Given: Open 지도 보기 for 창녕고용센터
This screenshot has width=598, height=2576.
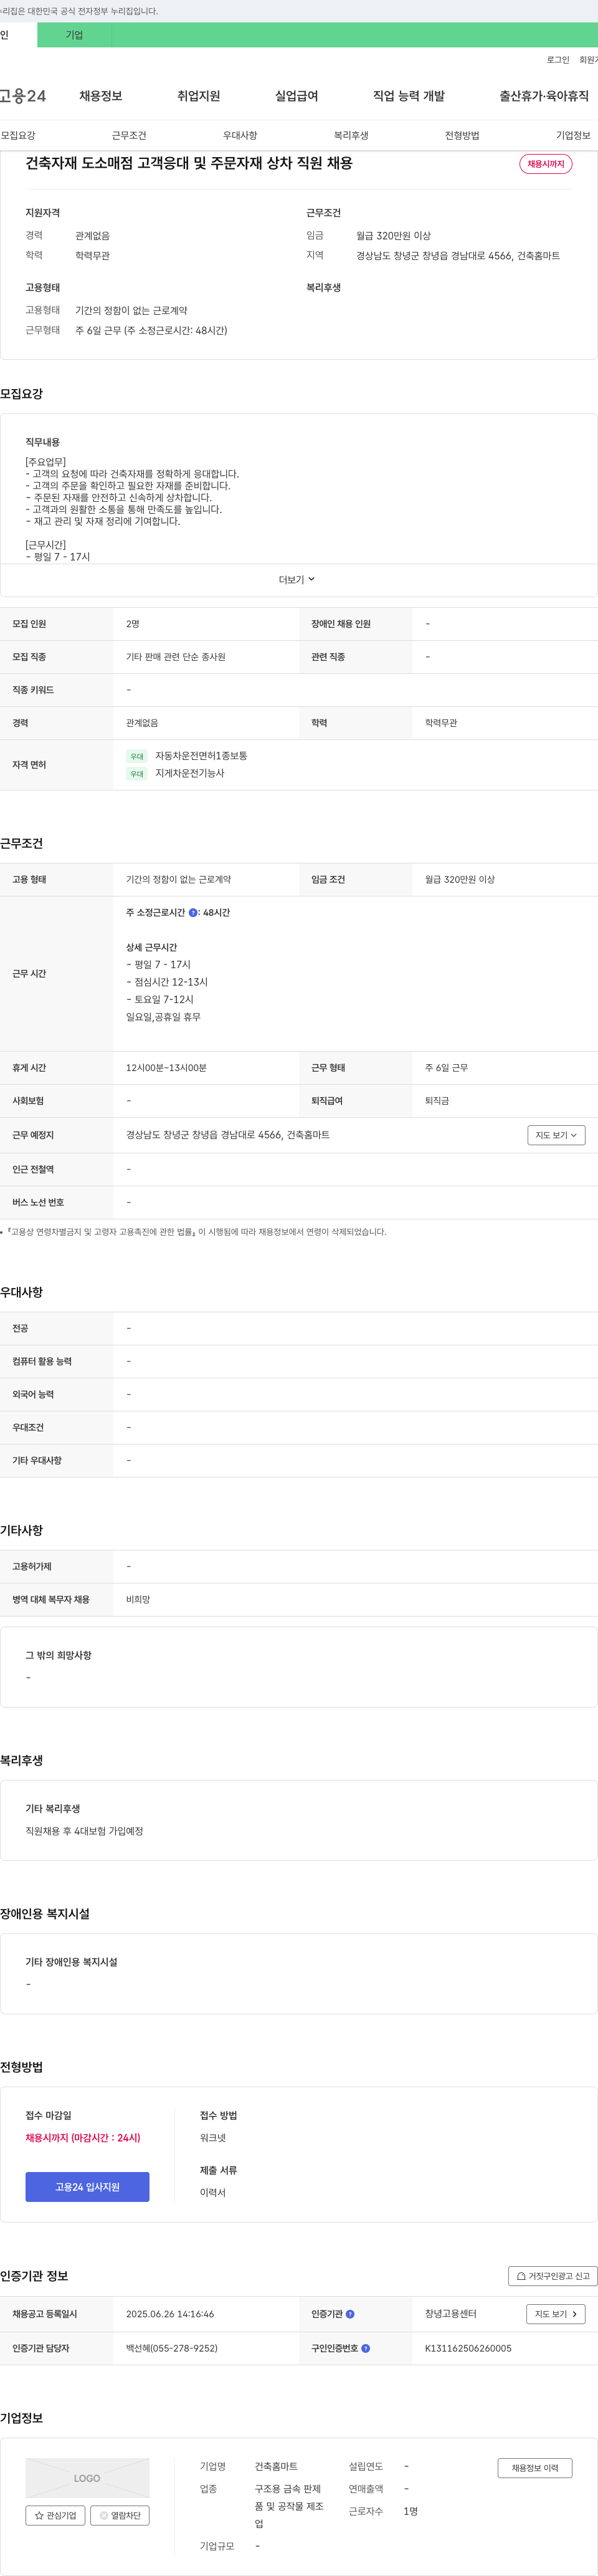Looking at the screenshot, I should pos(556,2314).
